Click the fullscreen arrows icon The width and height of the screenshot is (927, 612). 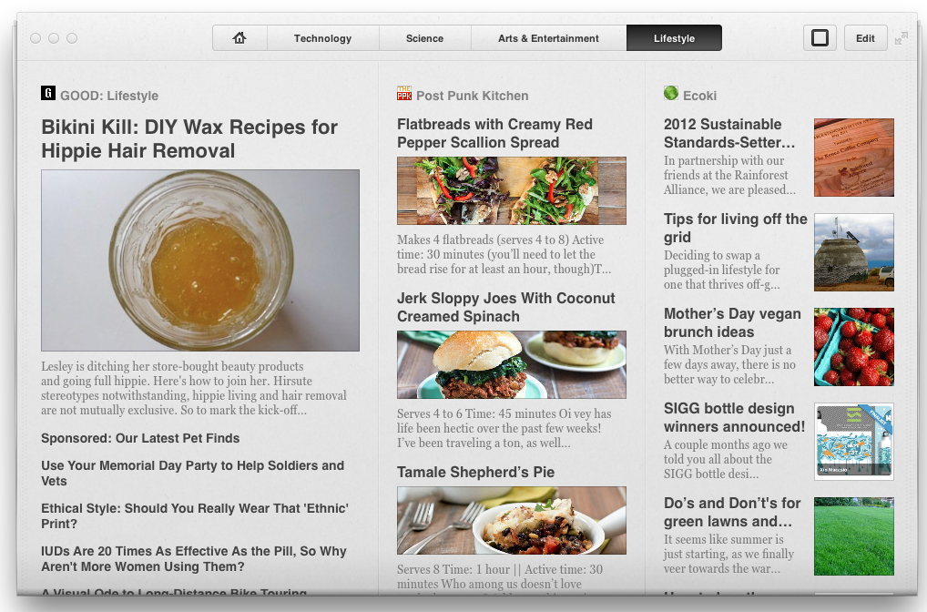(x=902, y=38)
